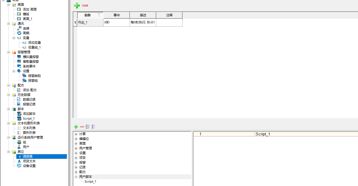358x186 pixels.
Task: Select row header 1 of the job table
Action: click(75, 22)
